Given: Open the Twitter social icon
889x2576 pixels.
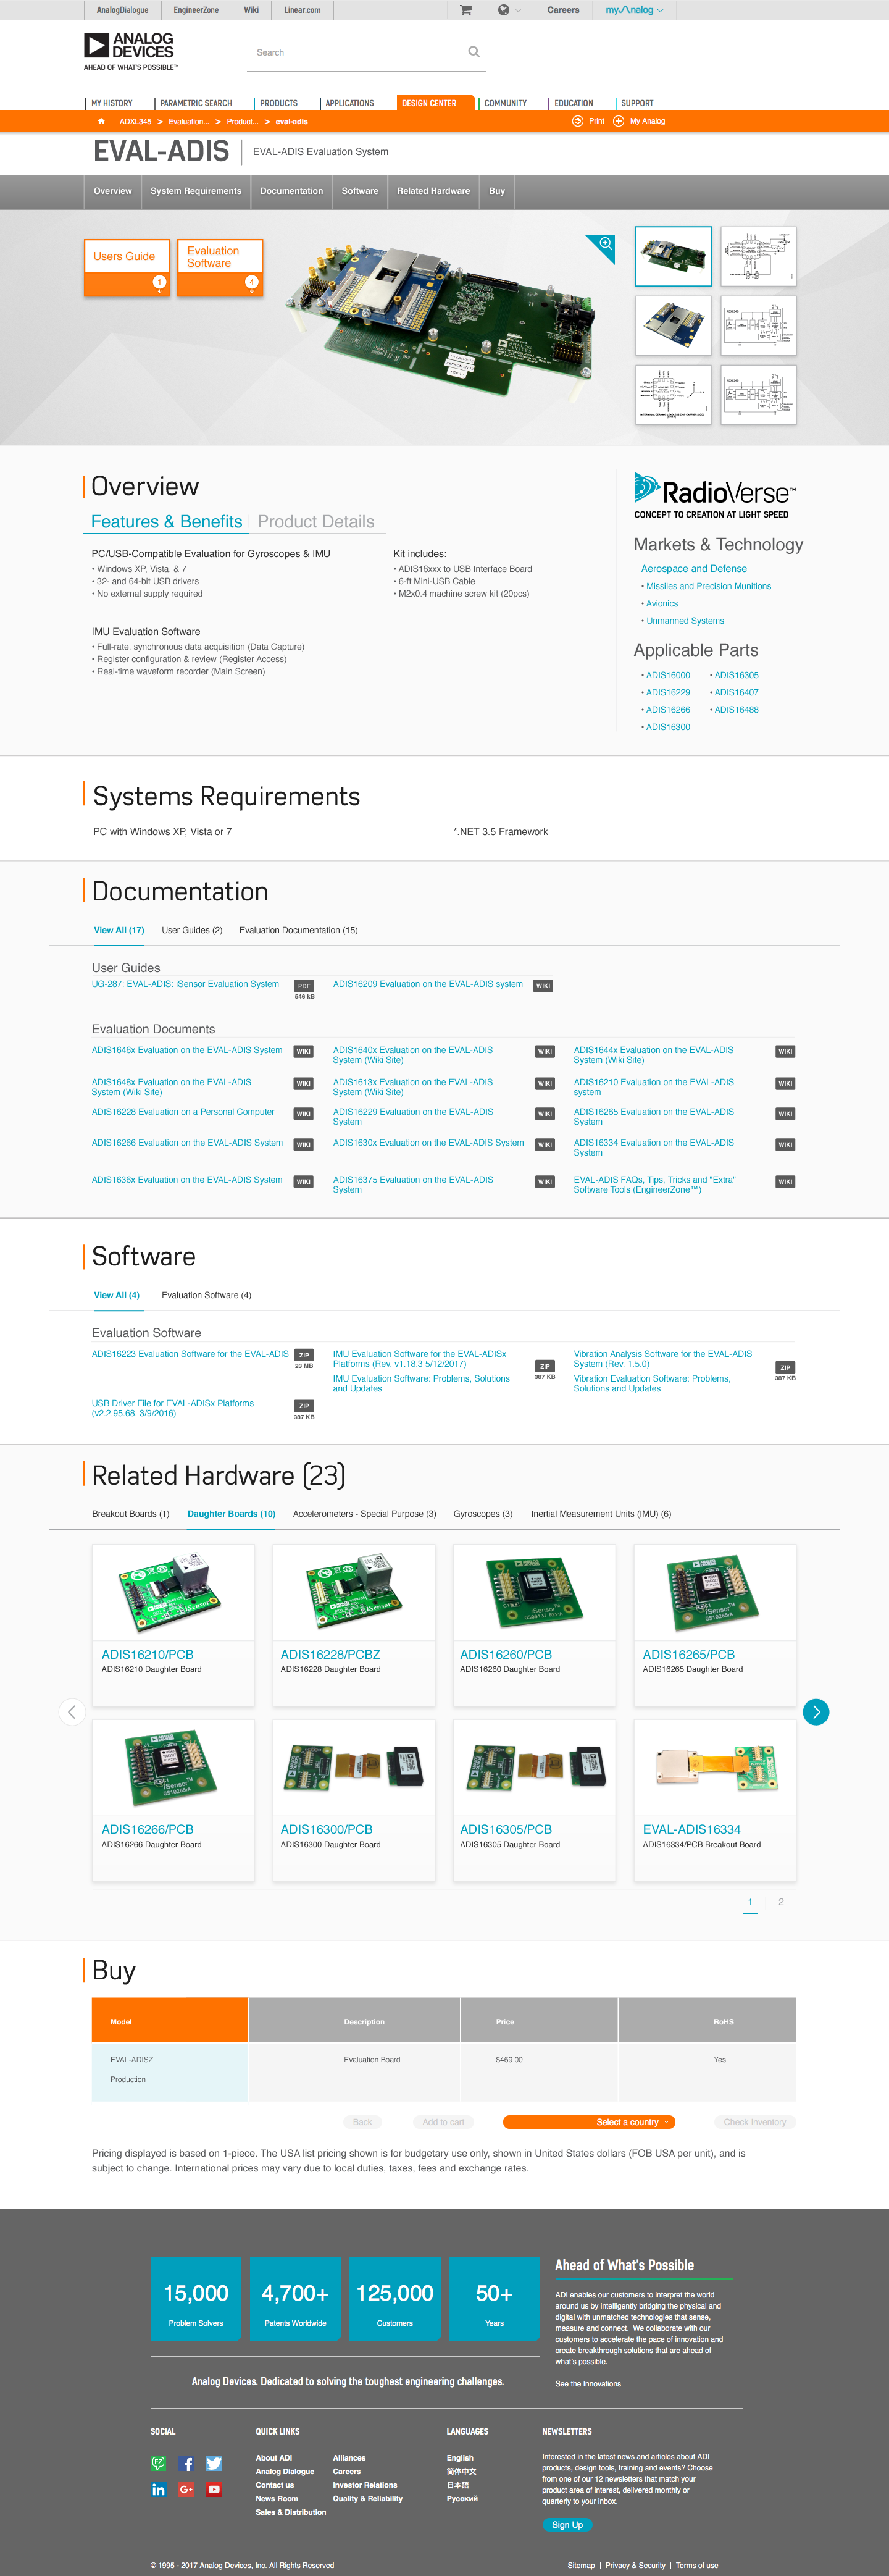Looking at the screenshot, I should 214,2464.
